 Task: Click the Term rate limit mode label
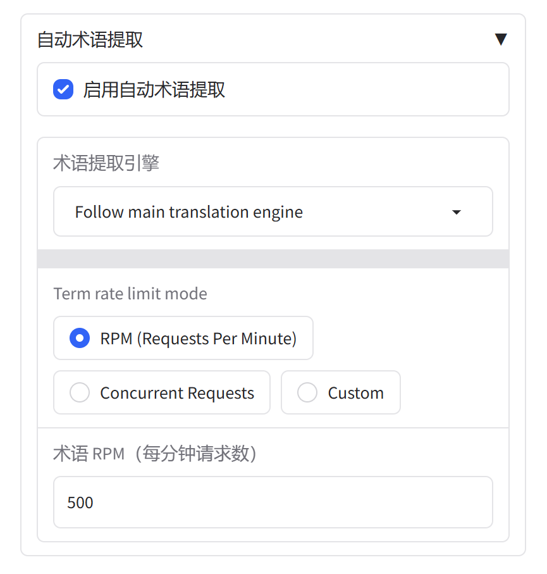[130, 294]
